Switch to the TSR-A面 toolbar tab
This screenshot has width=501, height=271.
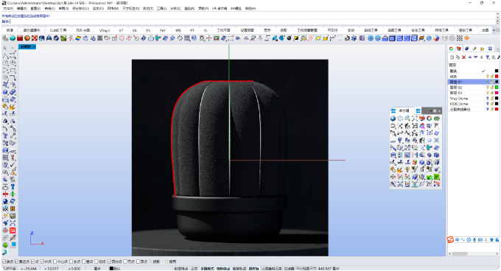click(x=83, y=30)
